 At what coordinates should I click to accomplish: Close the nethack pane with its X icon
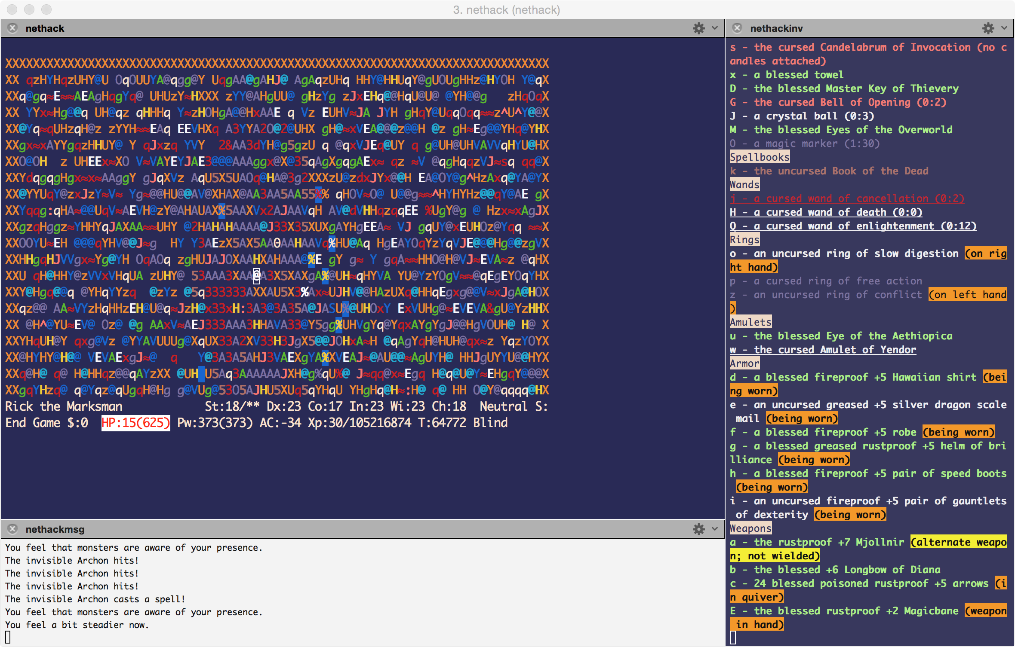click(x=12, y=28)
